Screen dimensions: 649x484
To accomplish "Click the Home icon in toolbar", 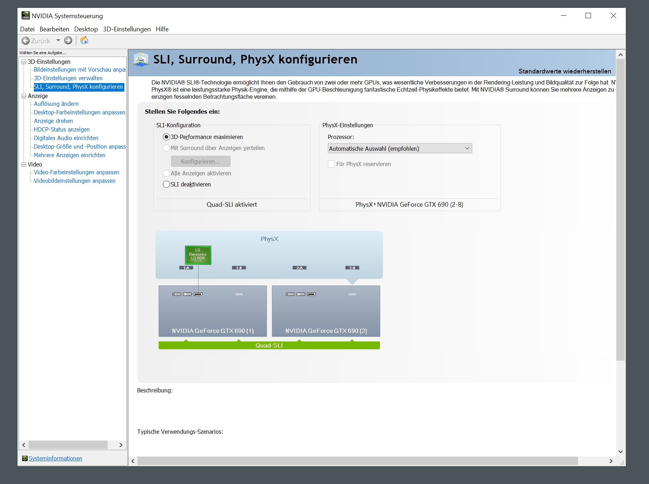I will (84, 40).
